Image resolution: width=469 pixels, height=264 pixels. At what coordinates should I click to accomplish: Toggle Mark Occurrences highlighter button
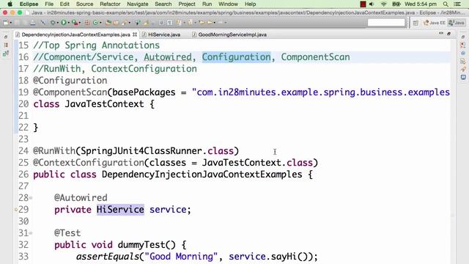coord(146,23)
